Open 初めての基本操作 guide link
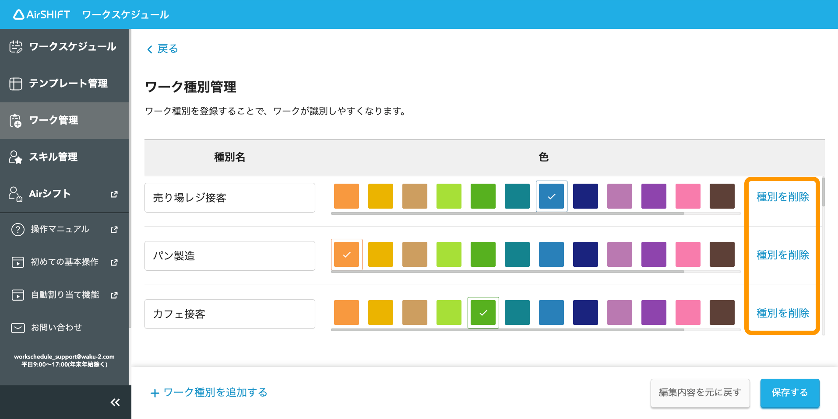The width and height of the screenshot is (838, 419). 64,262
